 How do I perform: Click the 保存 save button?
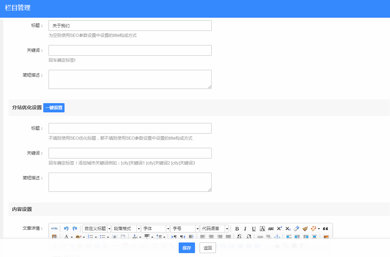point(187,248)
